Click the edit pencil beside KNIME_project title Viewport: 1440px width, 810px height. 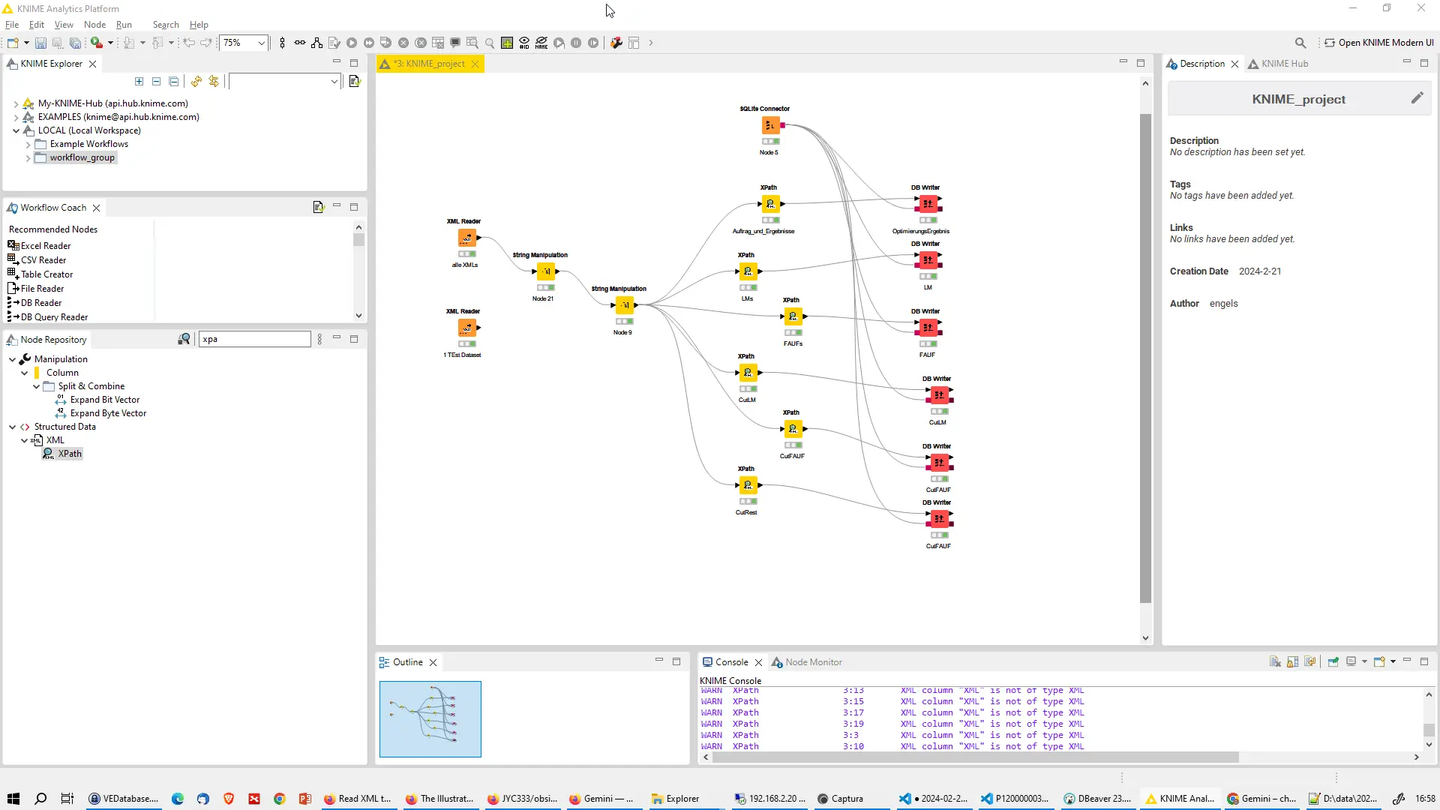1417,98
